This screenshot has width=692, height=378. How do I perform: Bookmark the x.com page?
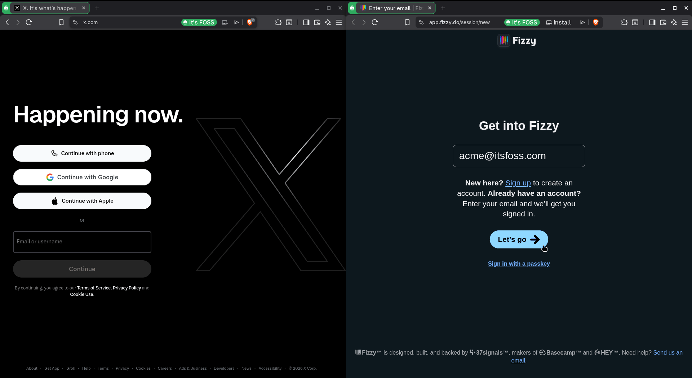pos(61,22)
